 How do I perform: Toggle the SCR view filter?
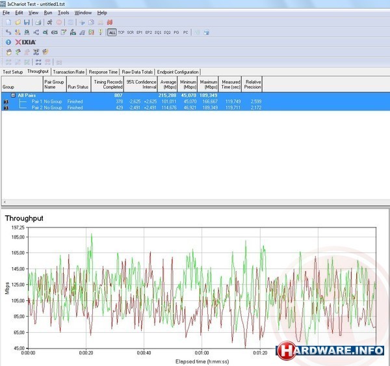[x=131, y=33]
